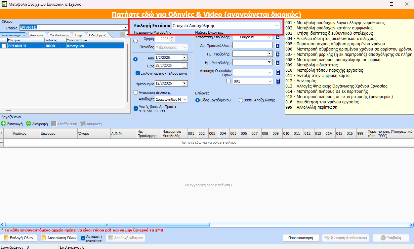
Task: Click apply-to-all arrow beside the 001 dropdown
Action: click(278, 81)
